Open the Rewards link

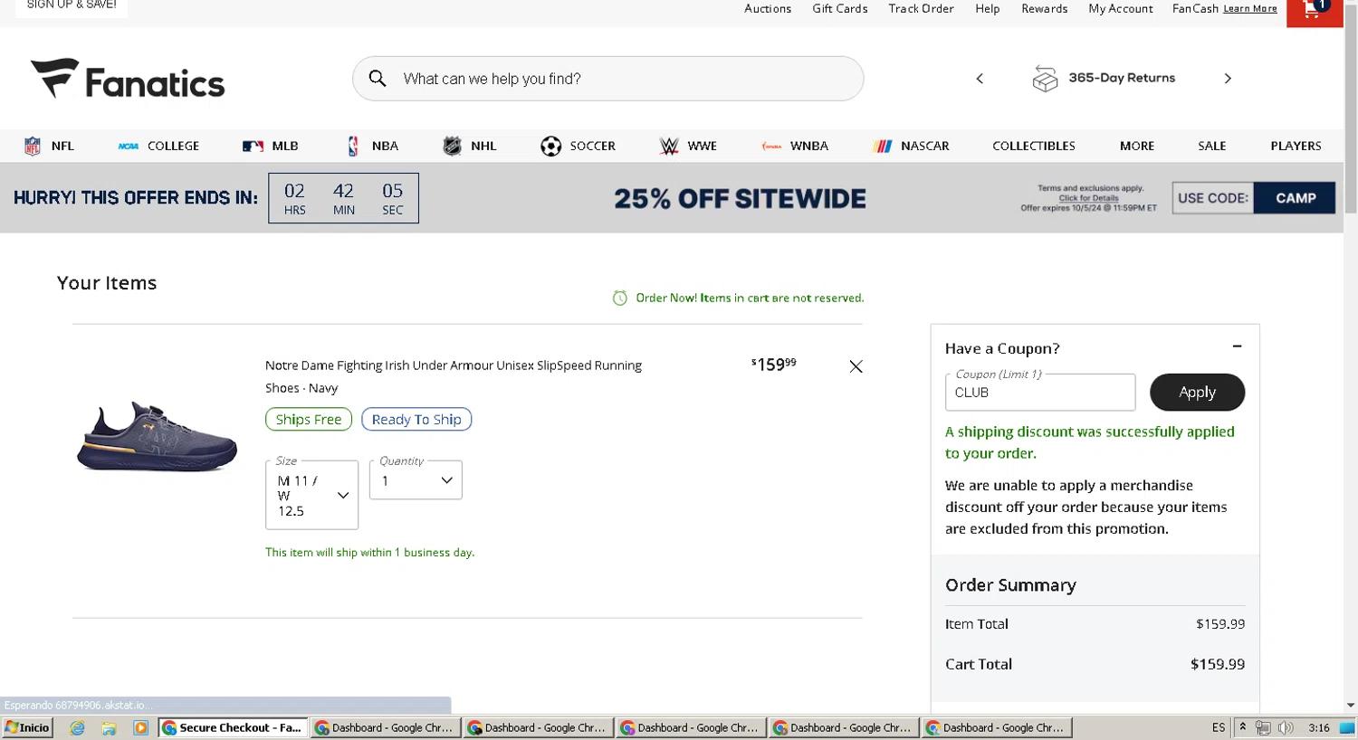(x=1045, y=8)
